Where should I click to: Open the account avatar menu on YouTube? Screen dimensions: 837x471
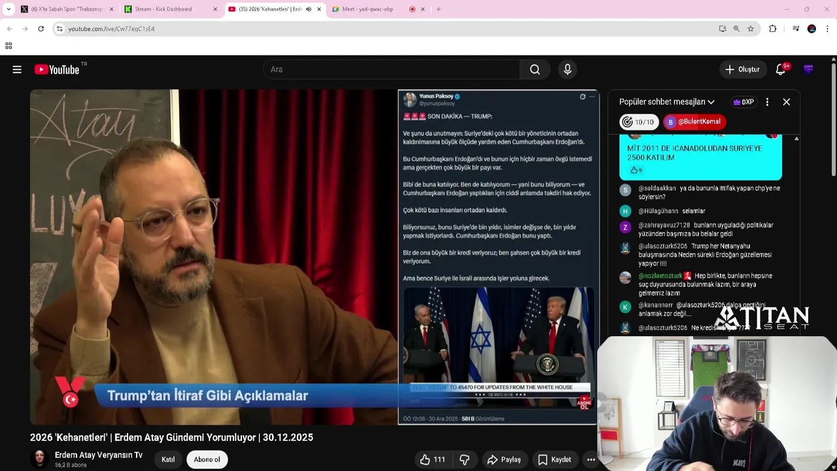tap(809, 69)
